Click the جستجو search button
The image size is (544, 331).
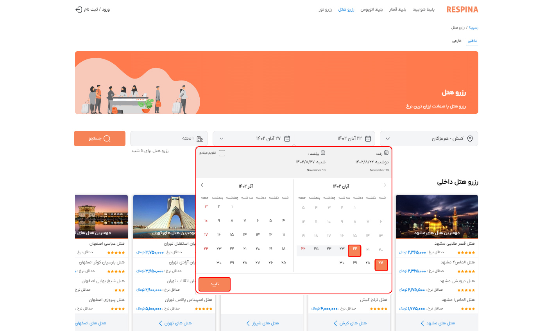point(100,139)
